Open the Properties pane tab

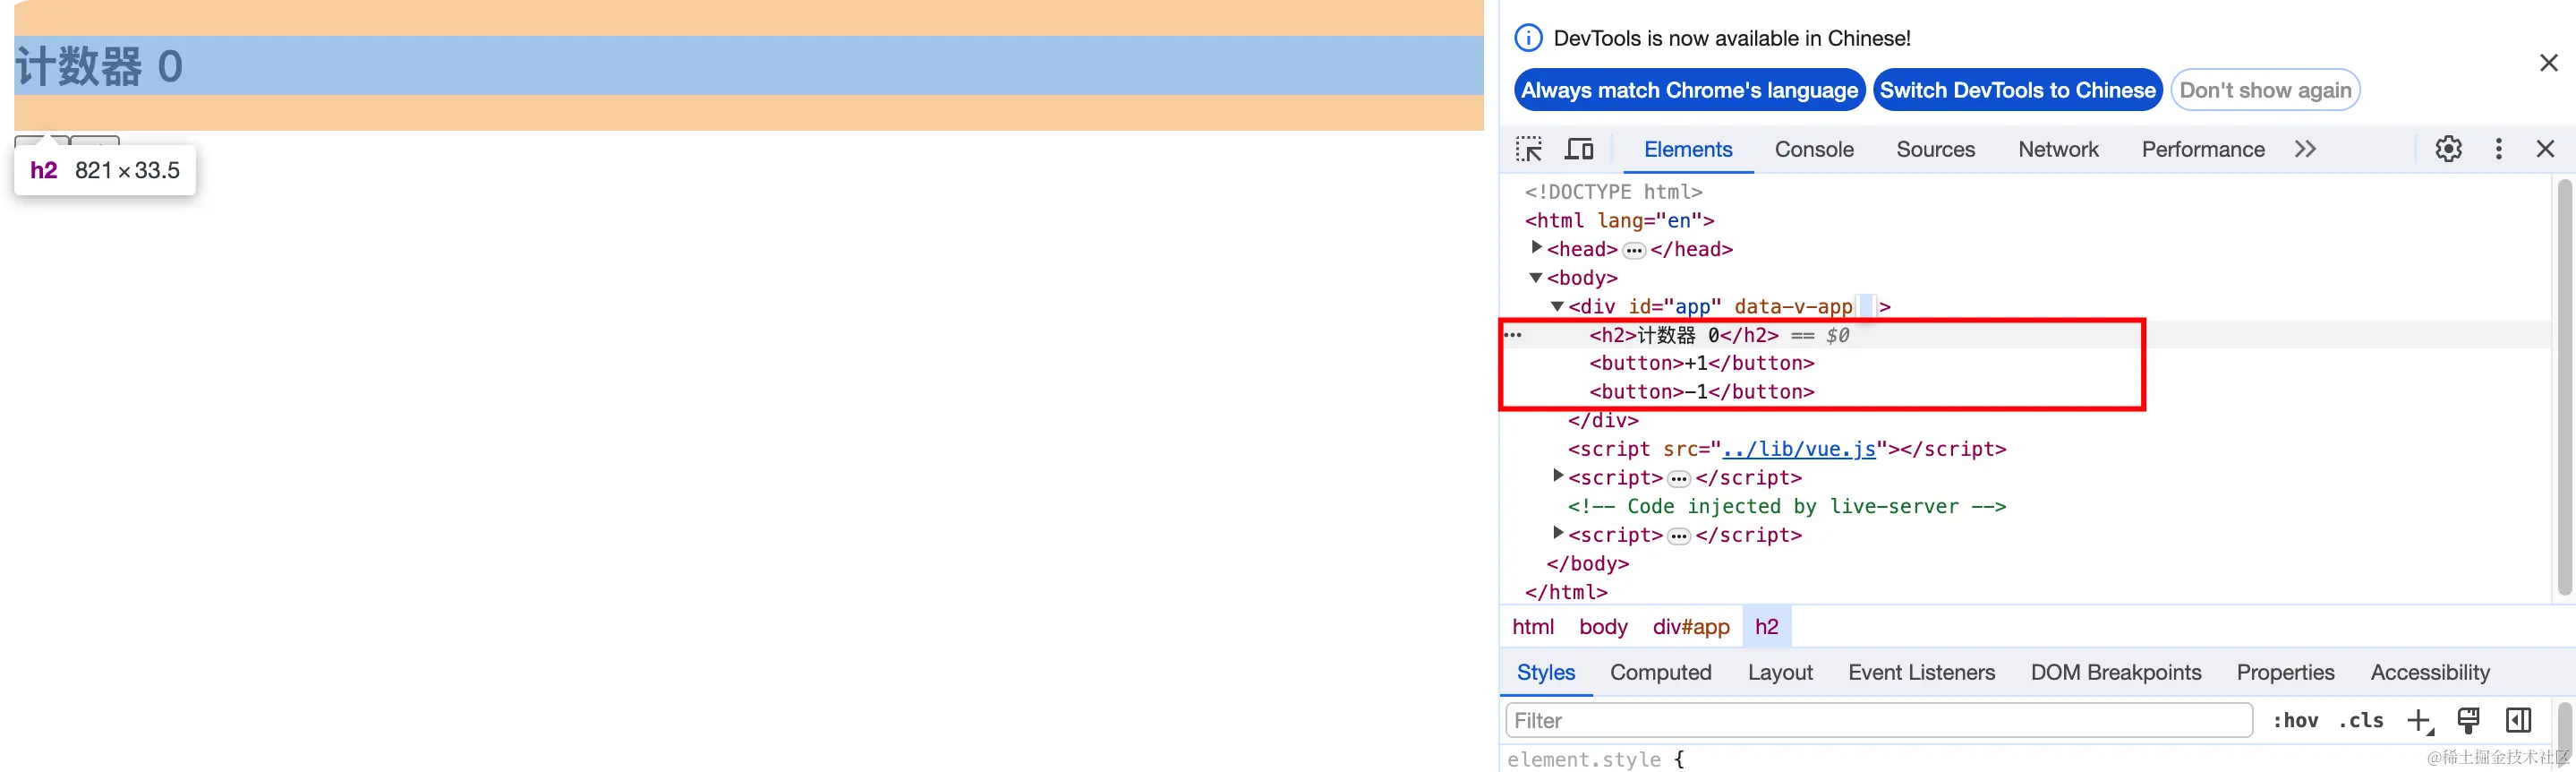coord(2285,672)
